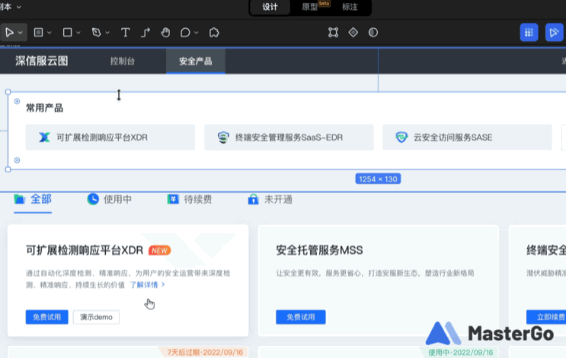Image resolution: width=566 pixels, height=358 pixels.
Task: Open the 终端安全管理服务SaaS-EDR shortcut
Action: [x=289, y=138]
